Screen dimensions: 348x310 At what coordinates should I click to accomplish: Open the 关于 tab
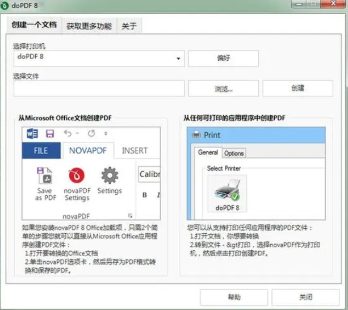129,26
